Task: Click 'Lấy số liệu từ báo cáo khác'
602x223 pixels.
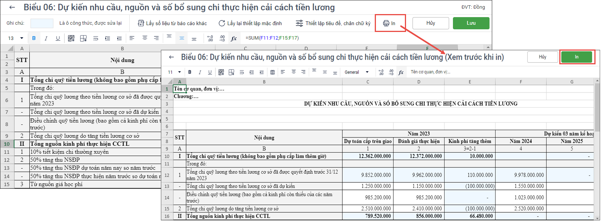Action: (x=172, y=23)
